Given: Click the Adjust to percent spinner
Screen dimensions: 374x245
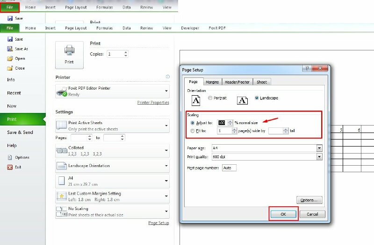Looking at the screenshot, I should (x=230, y=123).
